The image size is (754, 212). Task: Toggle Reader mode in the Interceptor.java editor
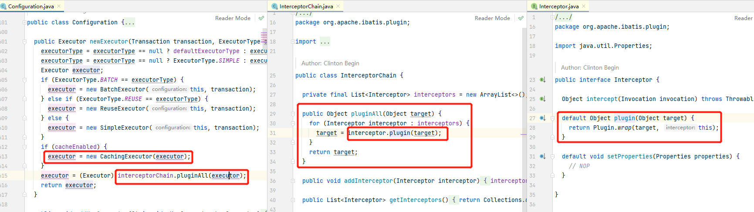coord(743,18)
